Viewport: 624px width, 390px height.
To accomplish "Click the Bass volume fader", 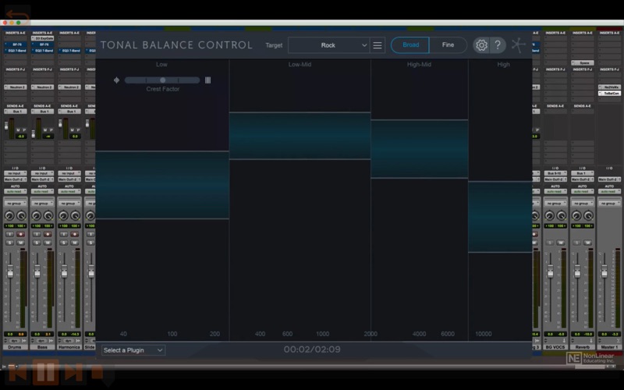I will tap(37, 272).
